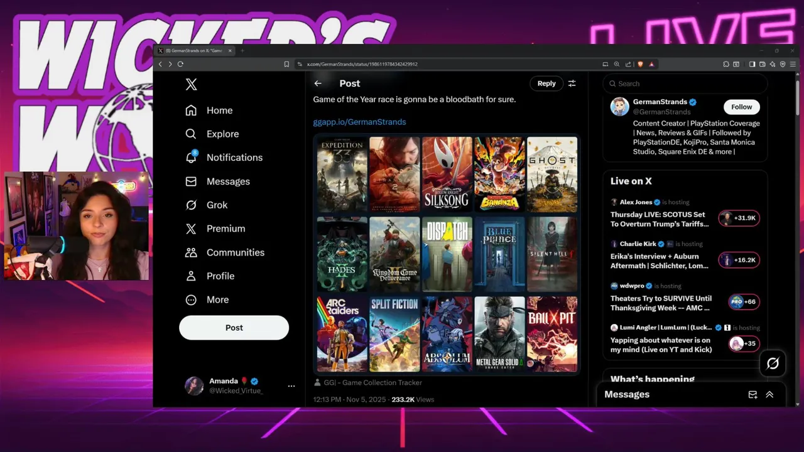Open the Grok icon in the sidebar
This screenshot has width=804, height=452.
point(191,205)
